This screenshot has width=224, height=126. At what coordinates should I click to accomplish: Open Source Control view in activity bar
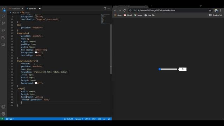3,23
